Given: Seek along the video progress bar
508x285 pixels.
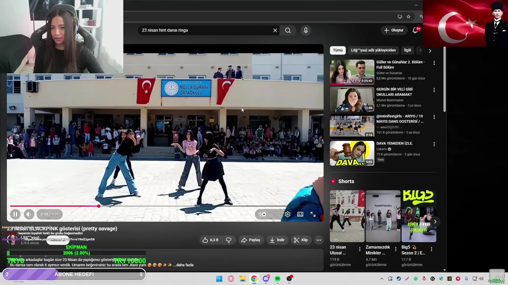Looking at the screenshot, I should coord(165,206).
